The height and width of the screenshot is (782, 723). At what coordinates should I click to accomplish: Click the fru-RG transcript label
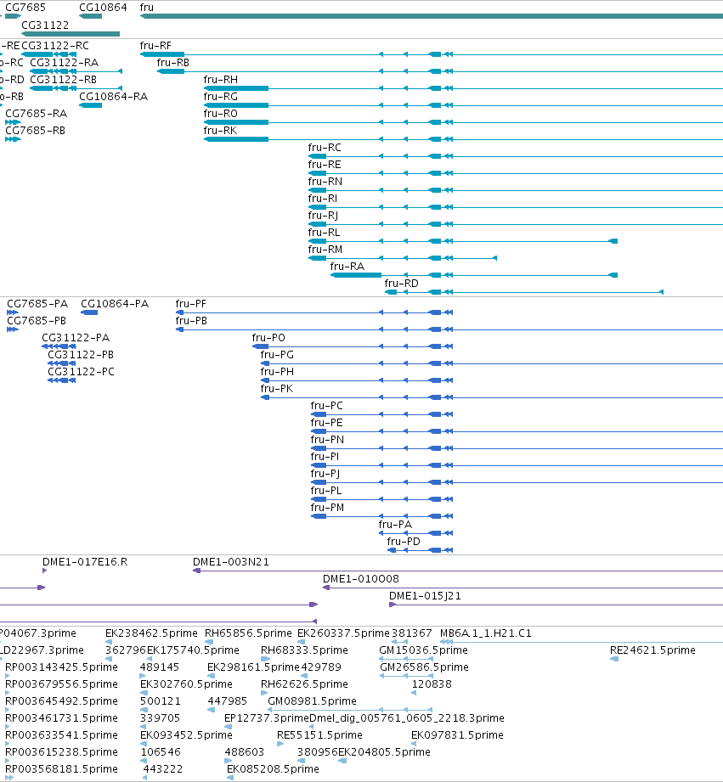tap(221, 96)
